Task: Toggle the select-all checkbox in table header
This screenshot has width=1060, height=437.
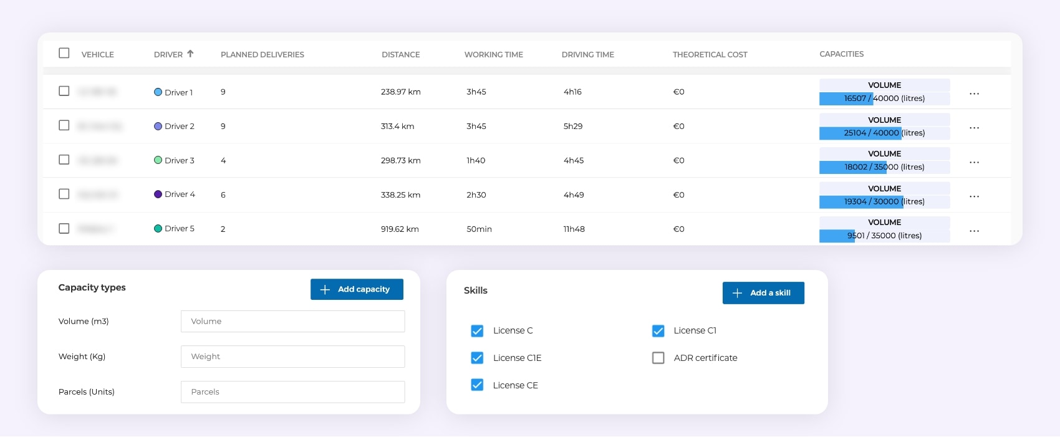Action: pos(64,53)
